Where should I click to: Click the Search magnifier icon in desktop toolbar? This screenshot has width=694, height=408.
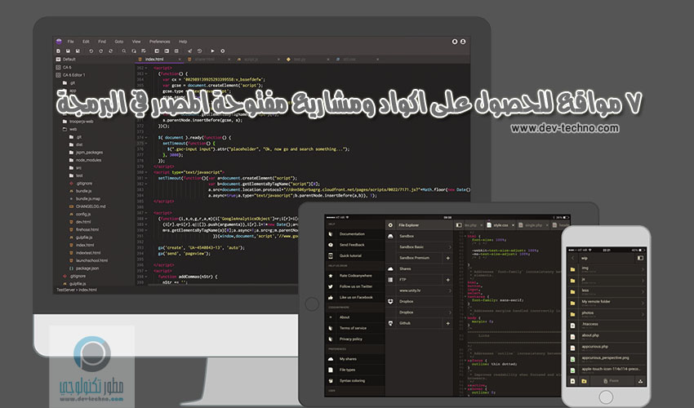124,51
